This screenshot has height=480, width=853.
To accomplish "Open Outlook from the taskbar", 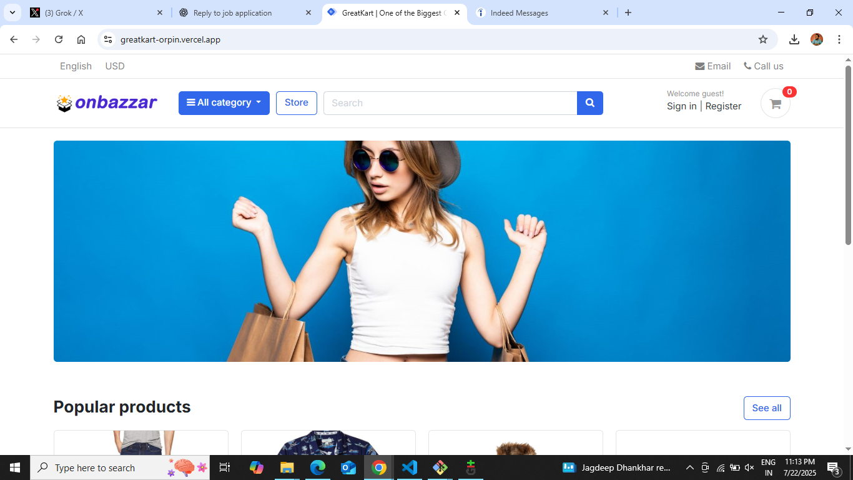I will pyautogui.click(x=348, y=467).
